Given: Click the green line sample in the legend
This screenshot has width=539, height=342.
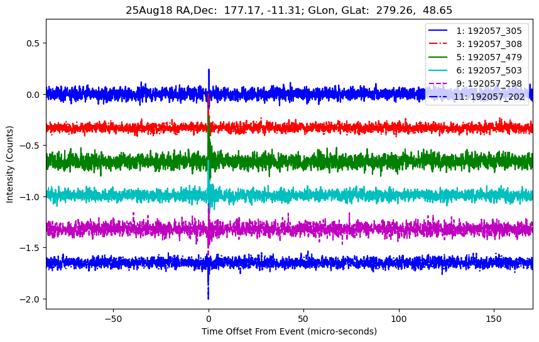Looking at the screenshot, I should coord(440,57).
